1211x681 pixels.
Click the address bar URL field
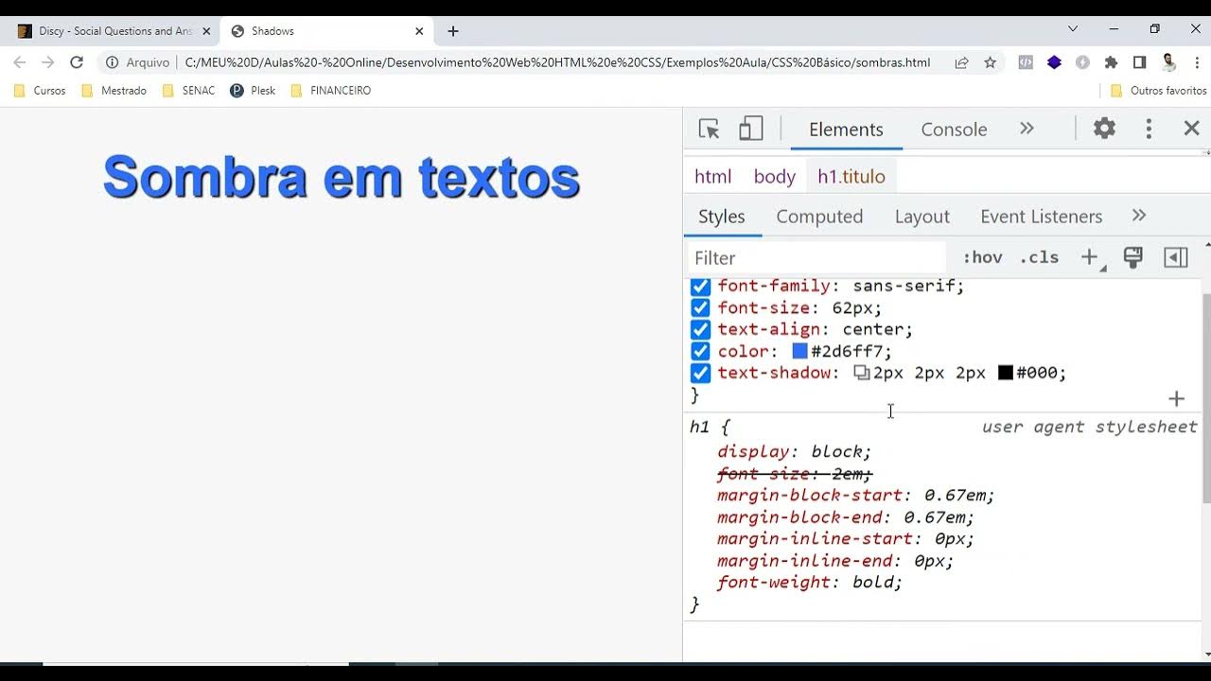(558, 62)
